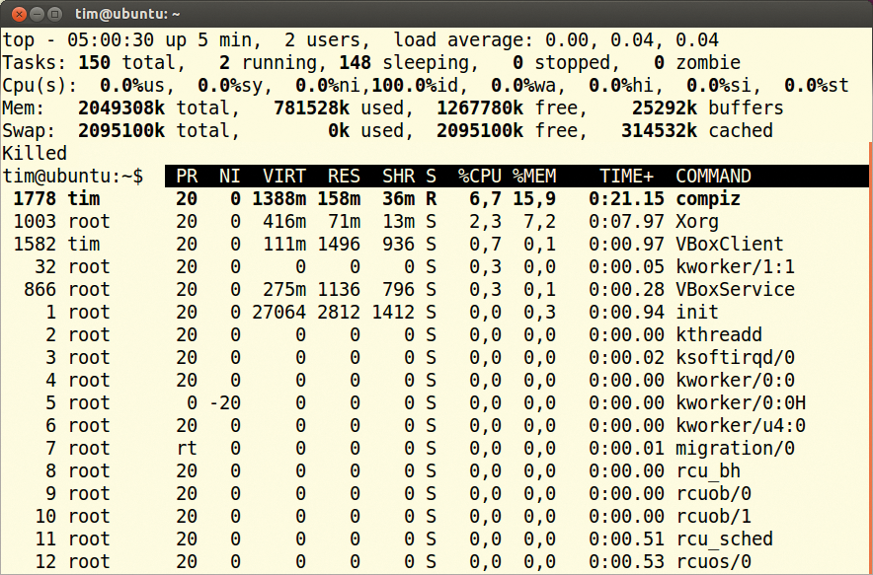Select the NI column header
This screenshot has width=873, height=575.
229,176
